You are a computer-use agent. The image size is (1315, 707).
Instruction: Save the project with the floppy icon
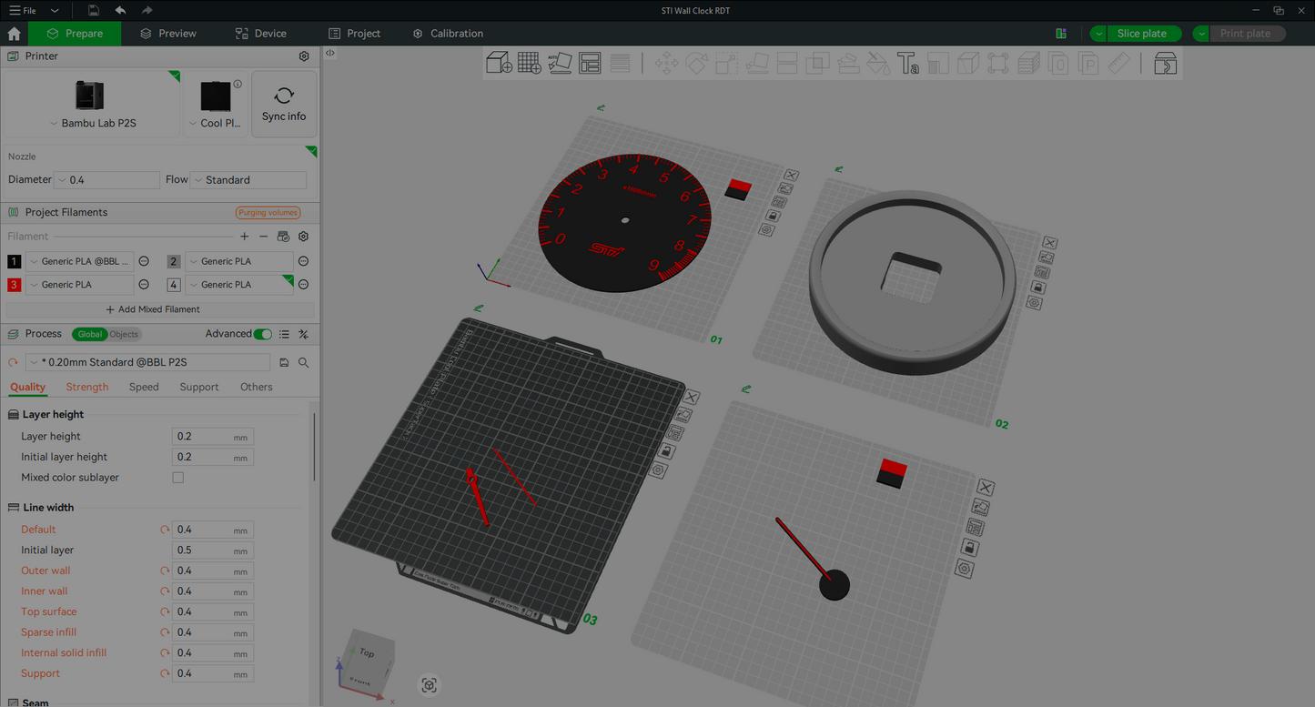(x=94, y=10)
